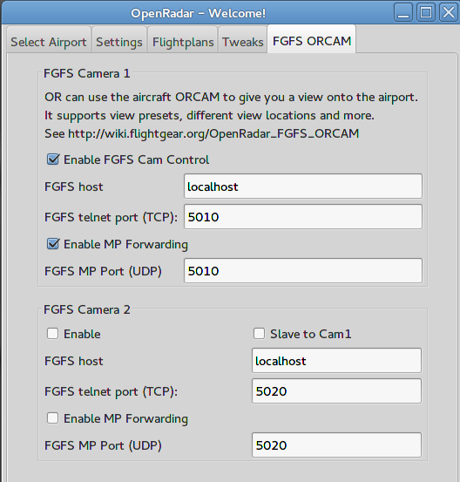Focus the Camera 1 telnet port field
This screenshot has height=482, width=460.
(x=303, y=217)
